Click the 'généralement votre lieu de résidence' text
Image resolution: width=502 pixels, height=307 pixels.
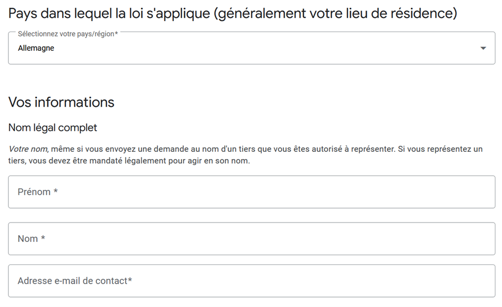[x=335, y=13]
